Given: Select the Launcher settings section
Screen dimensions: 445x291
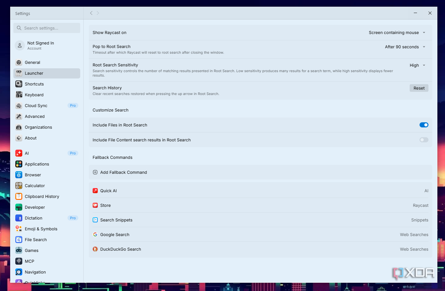Looking at the screenshot, I should tap(47, 73).
